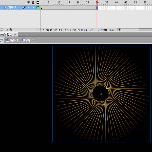Click the back arrow beside 场景 1
Screen dimensions: 152x152
[2, 40]
